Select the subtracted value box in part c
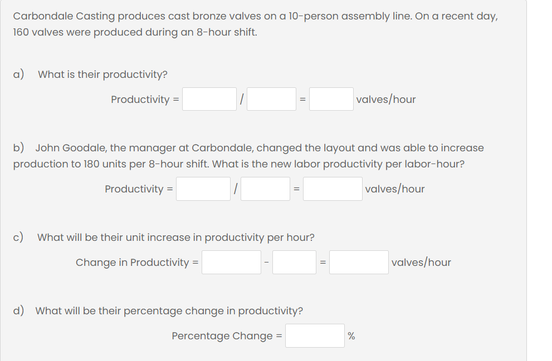This screenshot has width=552, height=361. [294, 262]
